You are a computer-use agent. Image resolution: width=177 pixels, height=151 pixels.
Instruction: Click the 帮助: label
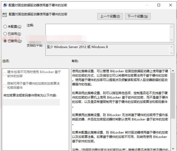(75, 61)
